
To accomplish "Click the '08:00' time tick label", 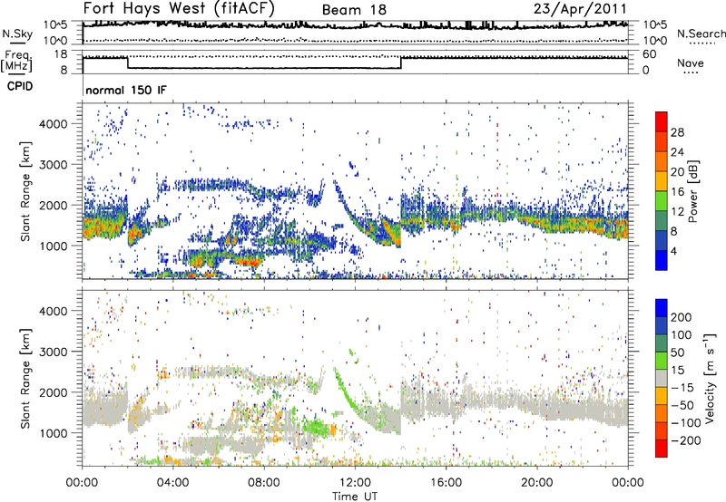I will tap(264, 483).
